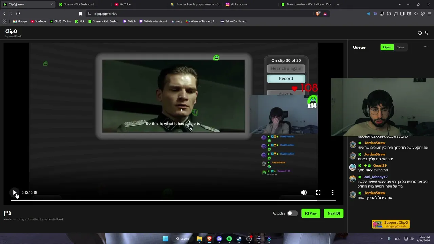Viewport: 434px width, 244px height.
Task: Open the submitter sabashelberi link
Action: (54, 219)
